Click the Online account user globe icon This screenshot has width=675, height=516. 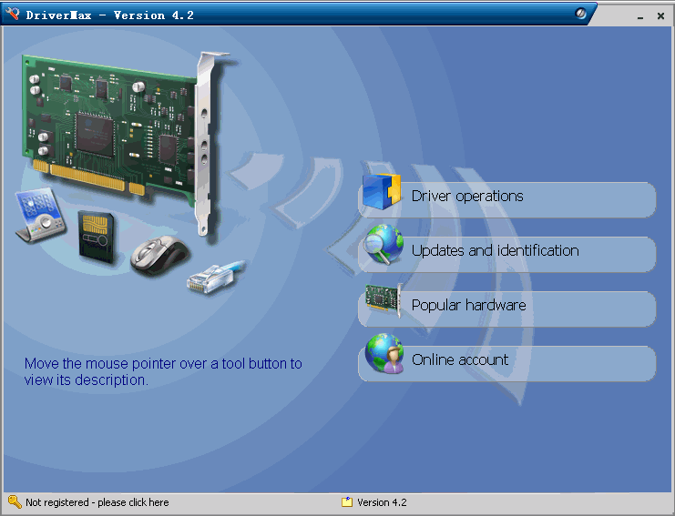[384, 354]
